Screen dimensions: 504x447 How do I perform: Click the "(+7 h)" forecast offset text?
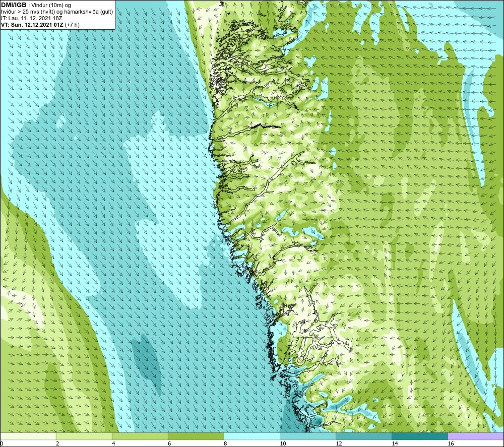tap(72, 25)
